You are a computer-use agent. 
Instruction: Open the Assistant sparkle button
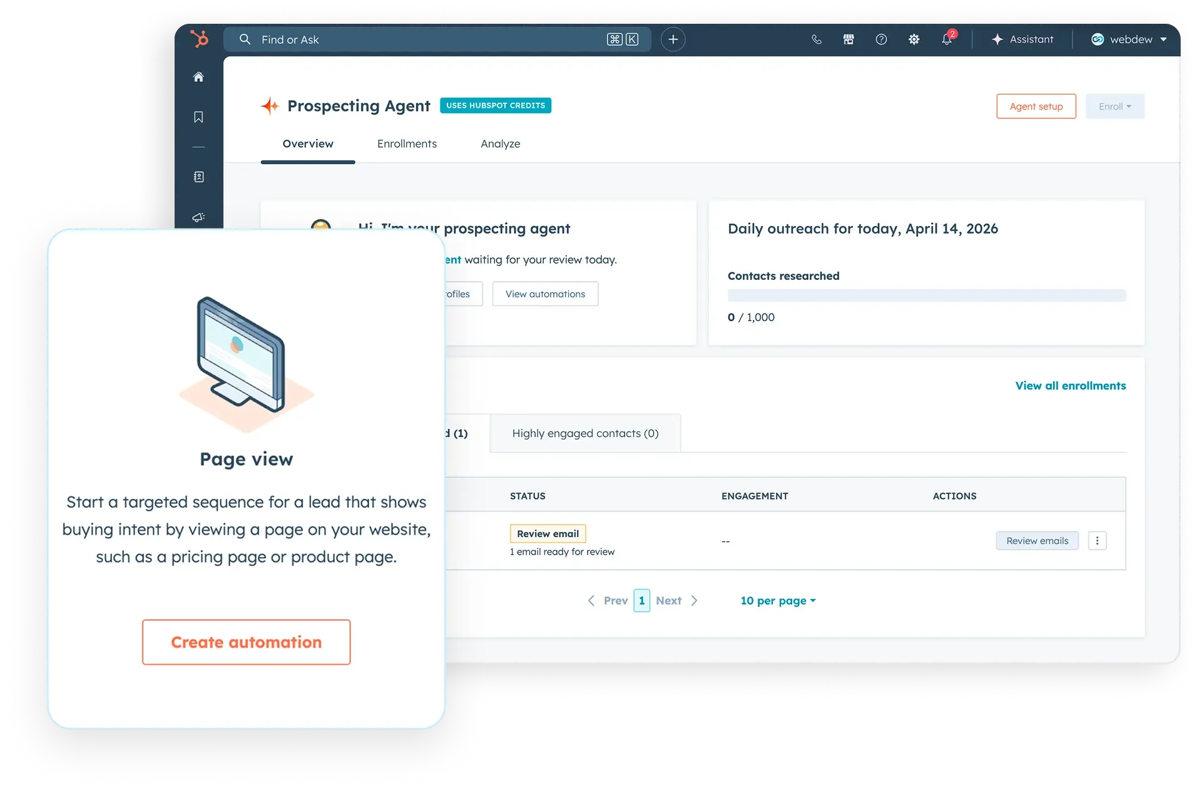tap(1022, 39)
